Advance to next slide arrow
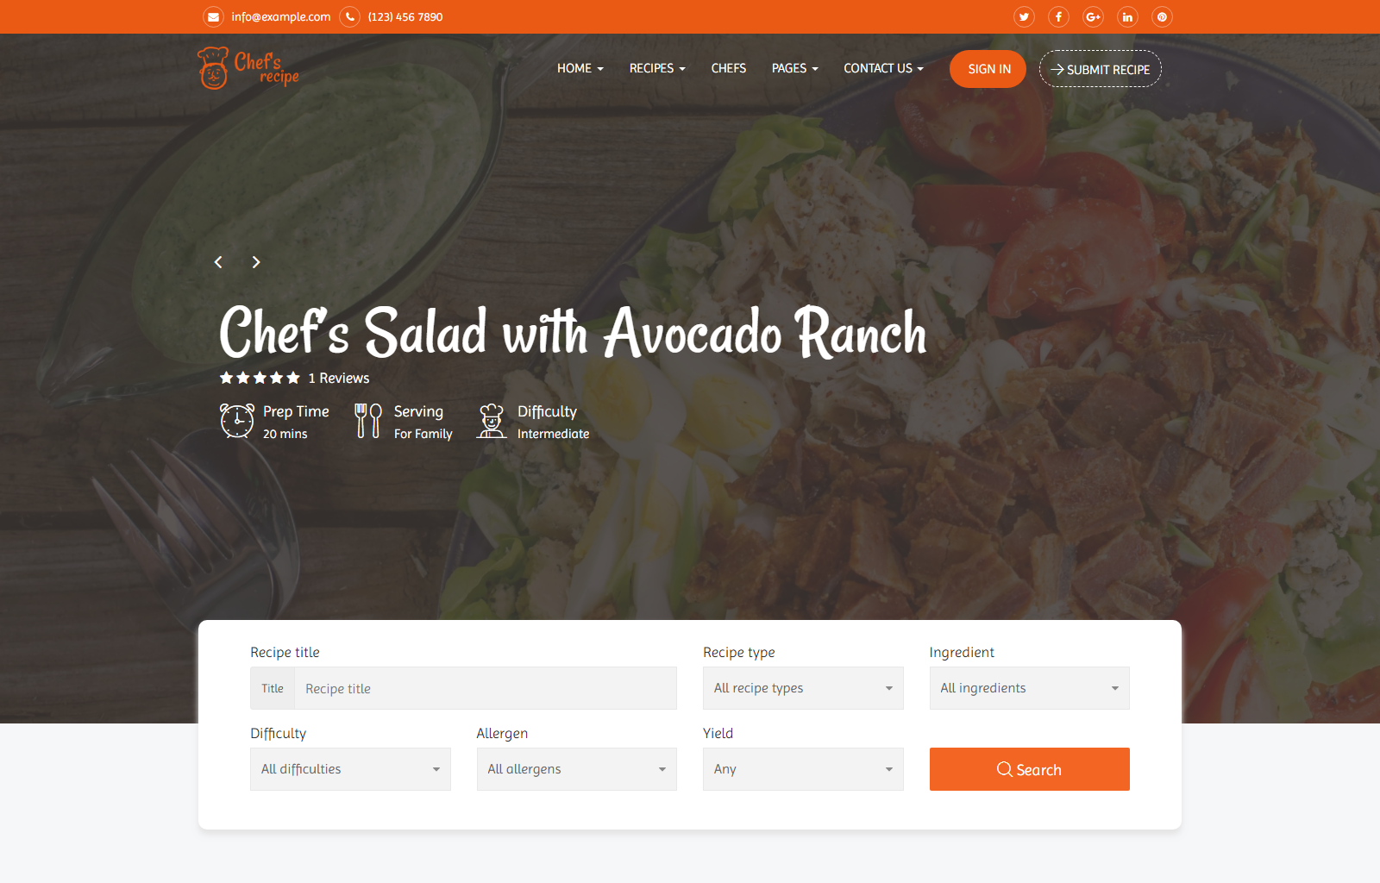 256,262
